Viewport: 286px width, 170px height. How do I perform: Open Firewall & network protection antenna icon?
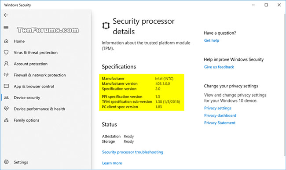click(6, 75)
